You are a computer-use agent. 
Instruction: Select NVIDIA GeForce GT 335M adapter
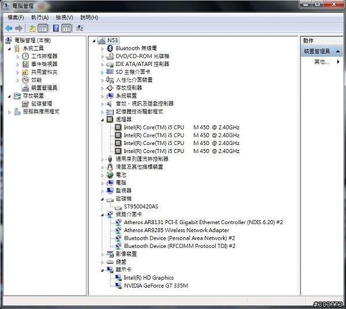[156, 285]
